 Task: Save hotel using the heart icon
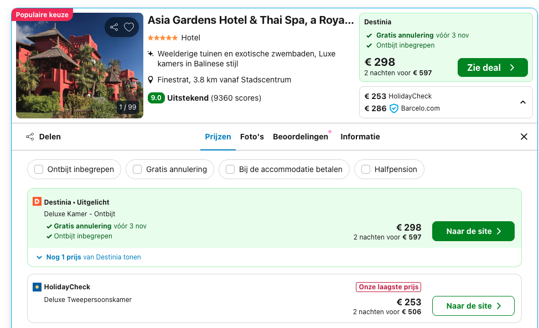click(x=129, y=27)
